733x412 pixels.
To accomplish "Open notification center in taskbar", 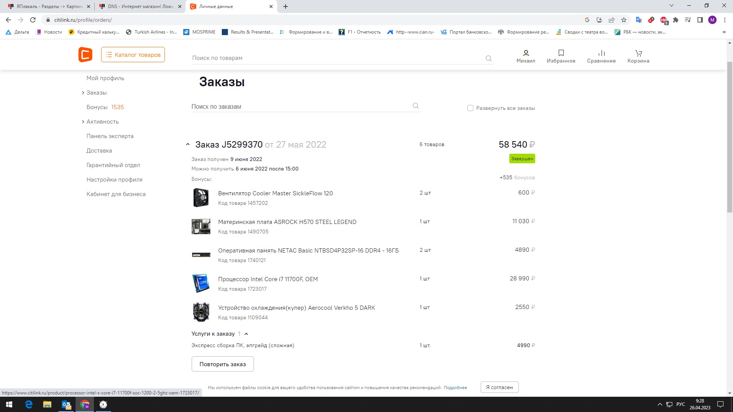I will (x=720, y=404).
